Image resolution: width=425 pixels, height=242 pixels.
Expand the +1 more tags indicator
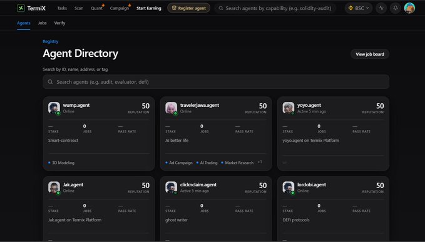(260, 162)
